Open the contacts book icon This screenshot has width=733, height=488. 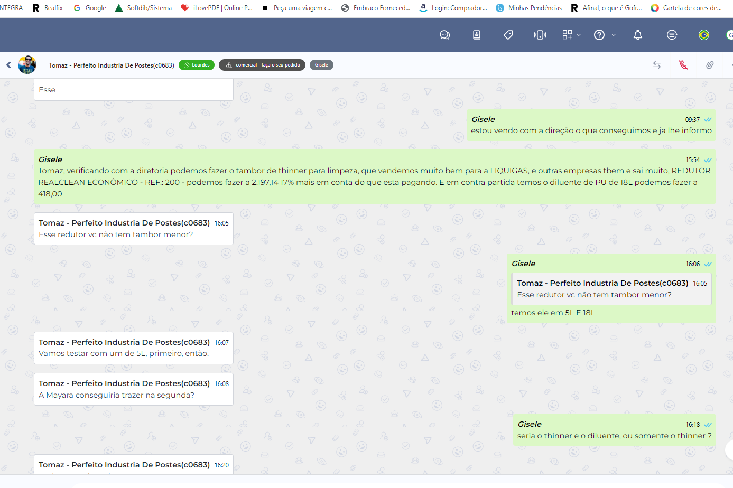[476, 35]
